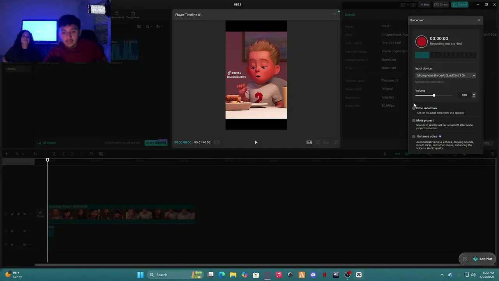Enter fullscreen preview in the player
The width and height of the screenshot is (499, 281).
(x=336, y=142)
